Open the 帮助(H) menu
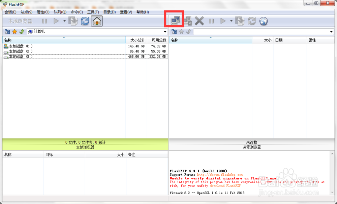The height and width of the screenshot is (204, 337). pyautogui.click(x=143, y=12)
